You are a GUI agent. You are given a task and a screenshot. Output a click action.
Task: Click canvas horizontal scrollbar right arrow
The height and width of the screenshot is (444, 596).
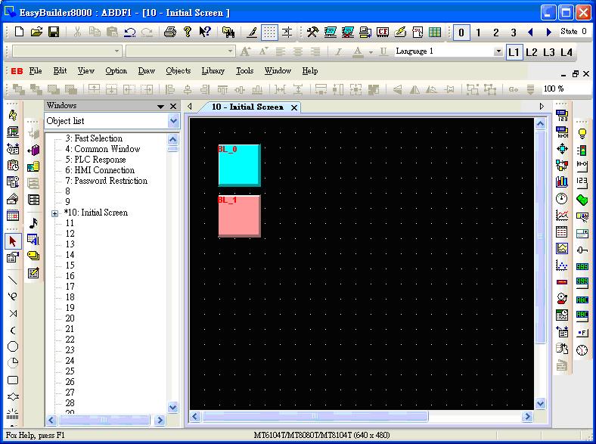[527, 417]
